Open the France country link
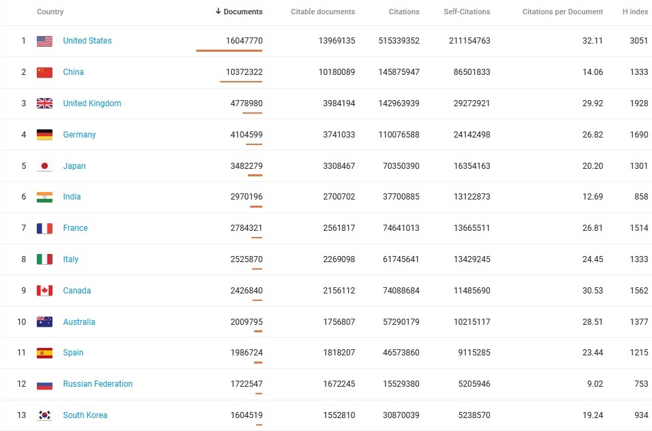Image resolution: width=652 pixels, height=431 pixels. 75,228
